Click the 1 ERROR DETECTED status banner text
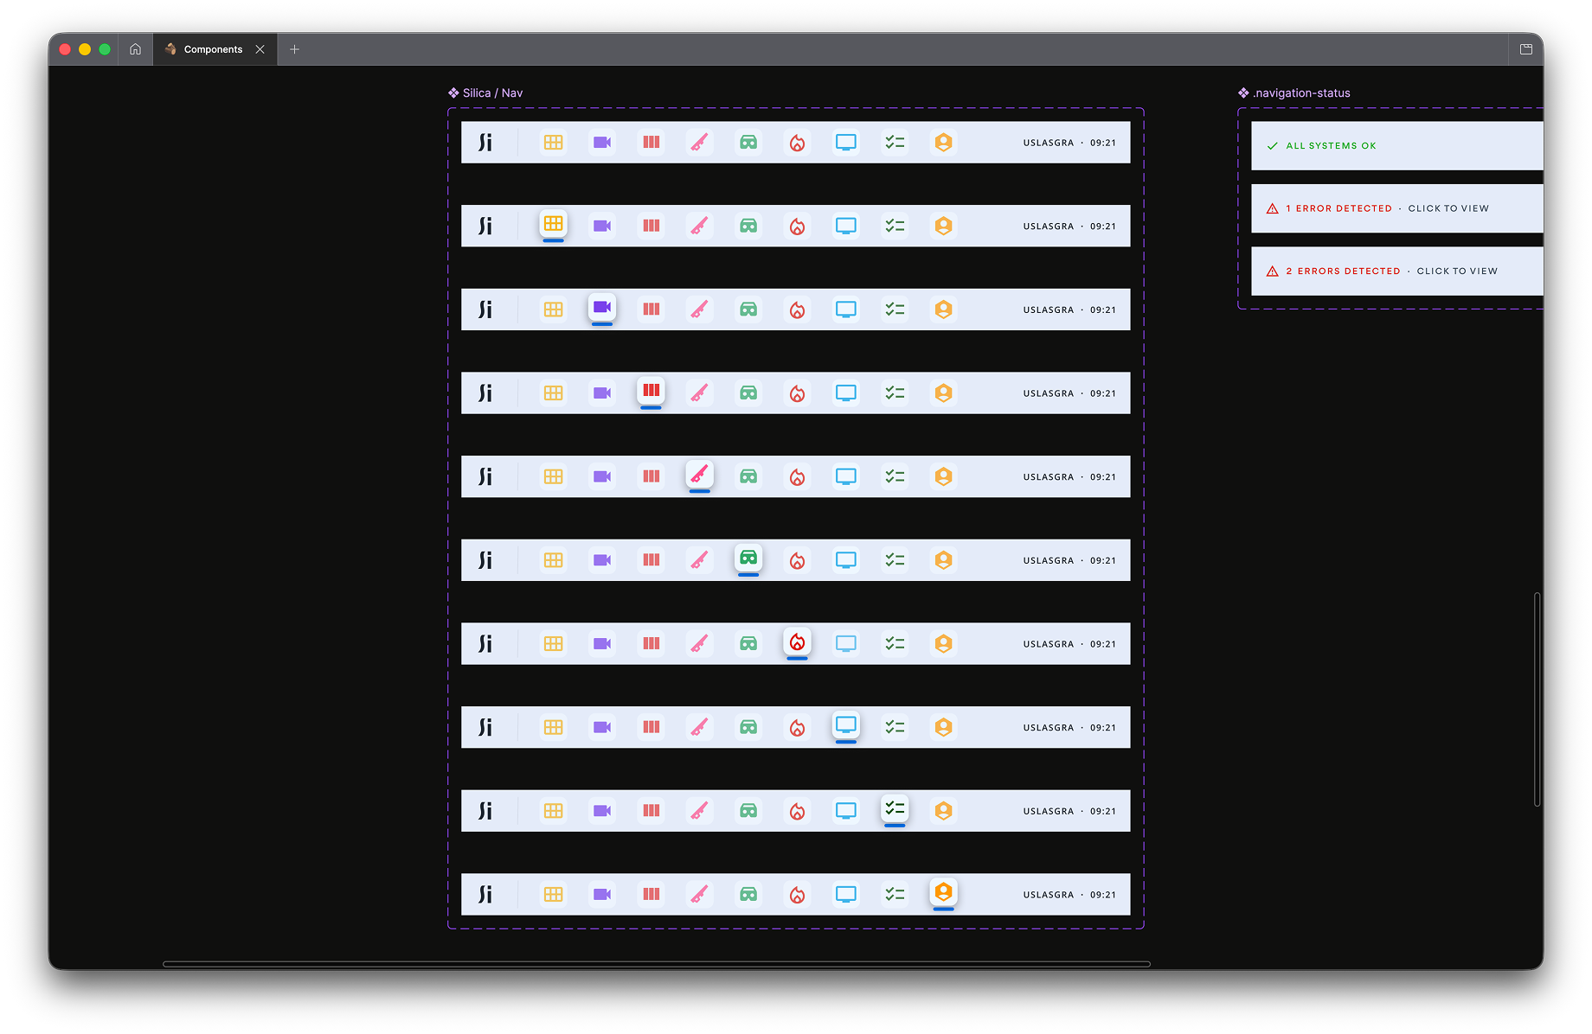1592x1034 pixels. [1339, 208]
